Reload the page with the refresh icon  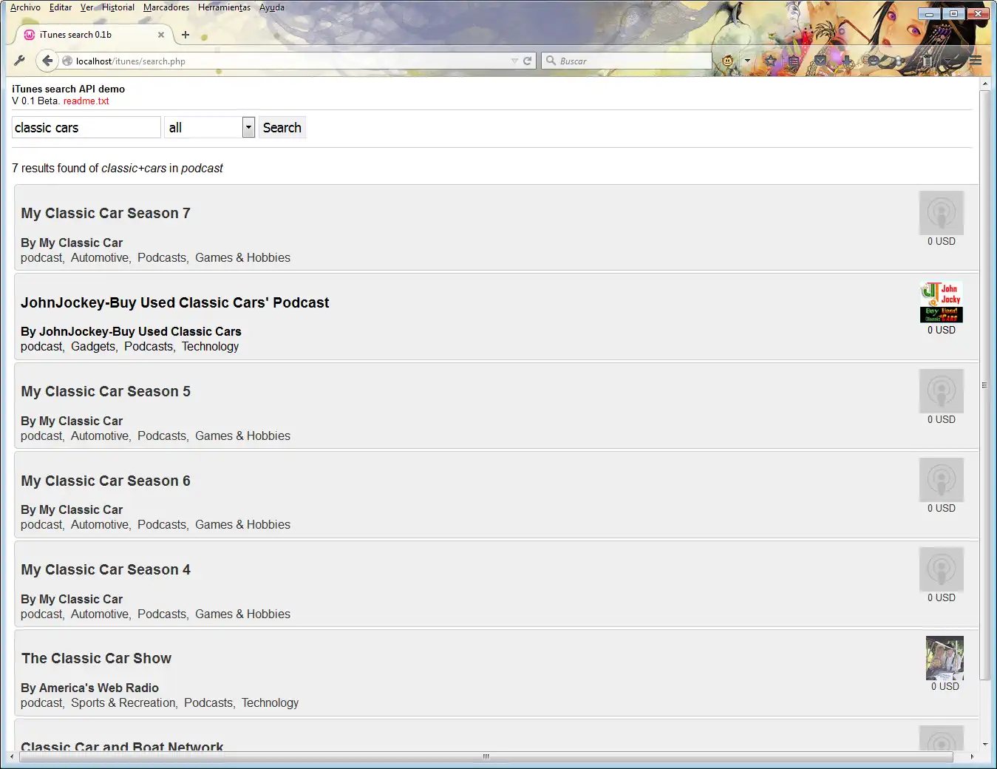click(528, 61)
